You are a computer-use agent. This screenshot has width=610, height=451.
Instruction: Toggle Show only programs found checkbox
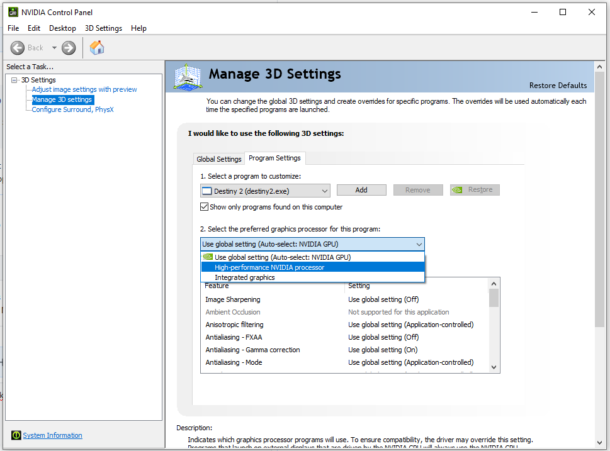pos(204,207)
